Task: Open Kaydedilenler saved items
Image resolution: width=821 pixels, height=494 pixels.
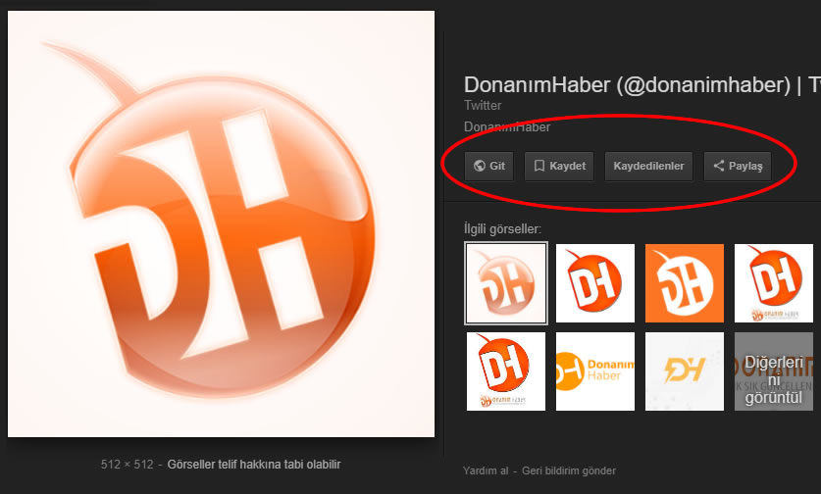Action: click(x=648, y=166)
